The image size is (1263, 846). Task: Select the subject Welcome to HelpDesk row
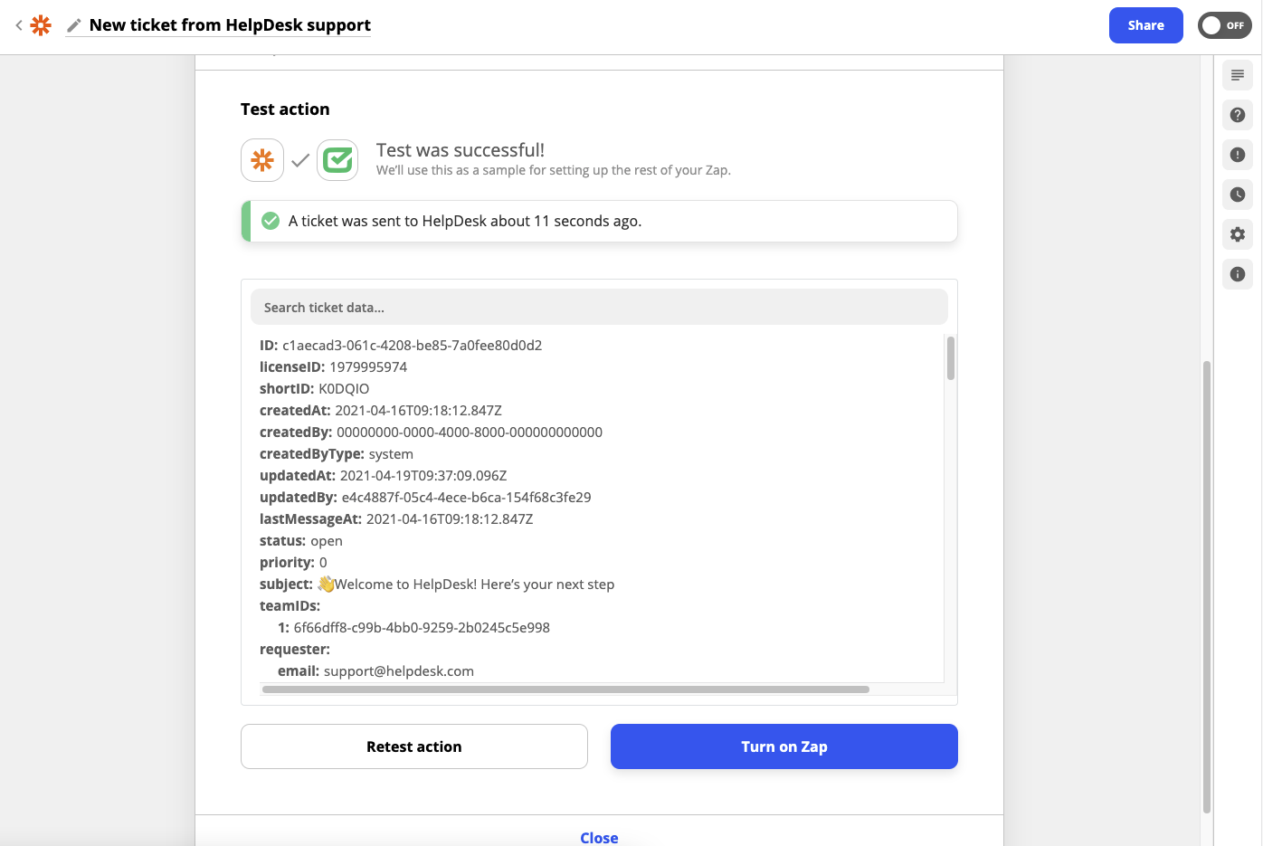click(437, 585)
